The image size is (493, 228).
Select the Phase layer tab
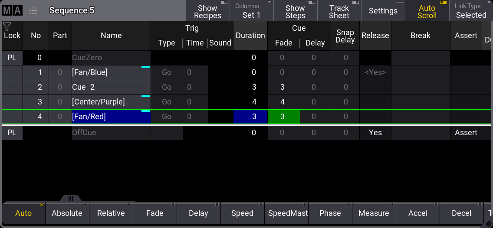coord(330,213)
